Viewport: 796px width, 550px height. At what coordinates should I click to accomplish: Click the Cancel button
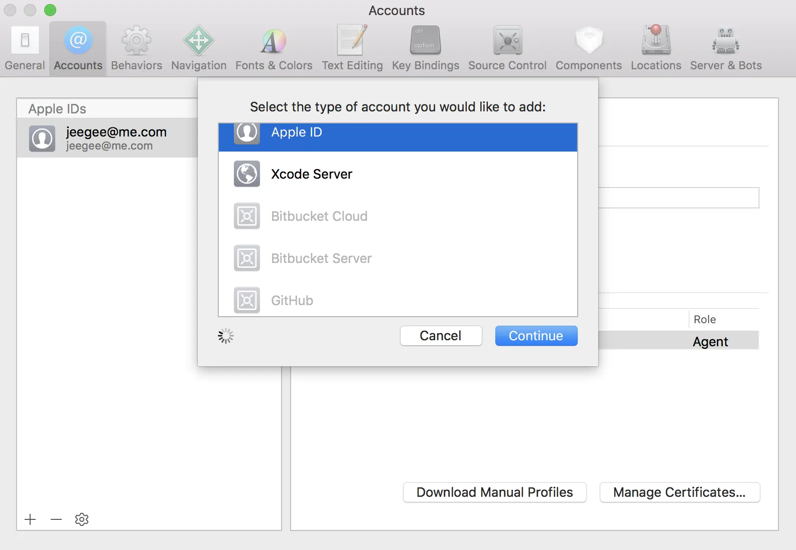(441, 336)
